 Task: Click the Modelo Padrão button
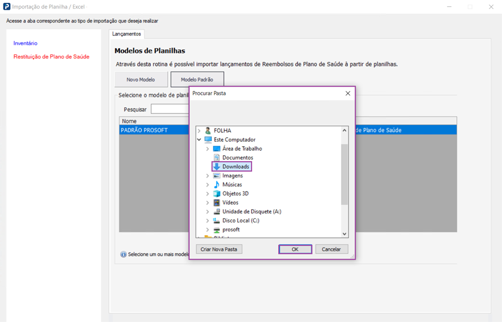click(x=197, y=79)
